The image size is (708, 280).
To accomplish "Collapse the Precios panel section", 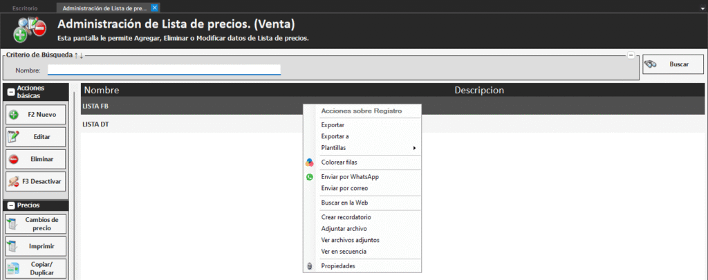I will point(11,205).
